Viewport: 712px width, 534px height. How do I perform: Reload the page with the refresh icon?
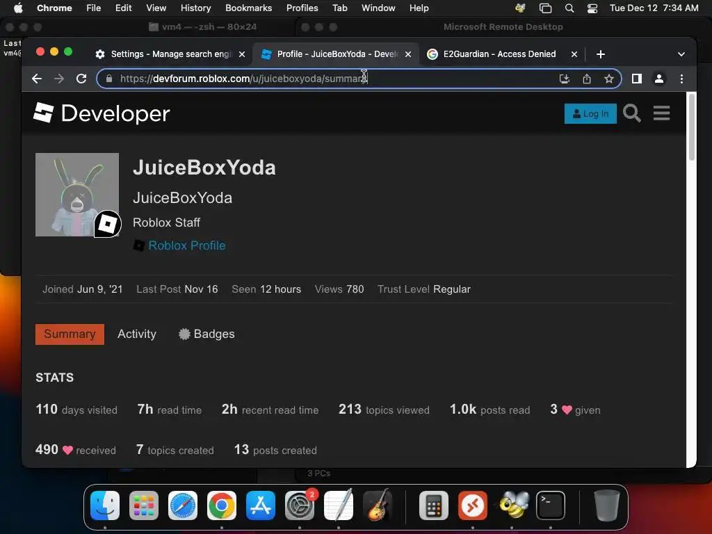pos(81,79)
